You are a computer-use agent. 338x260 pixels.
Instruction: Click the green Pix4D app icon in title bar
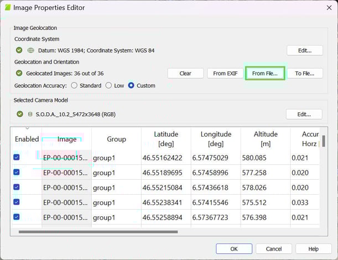[8, 8]
